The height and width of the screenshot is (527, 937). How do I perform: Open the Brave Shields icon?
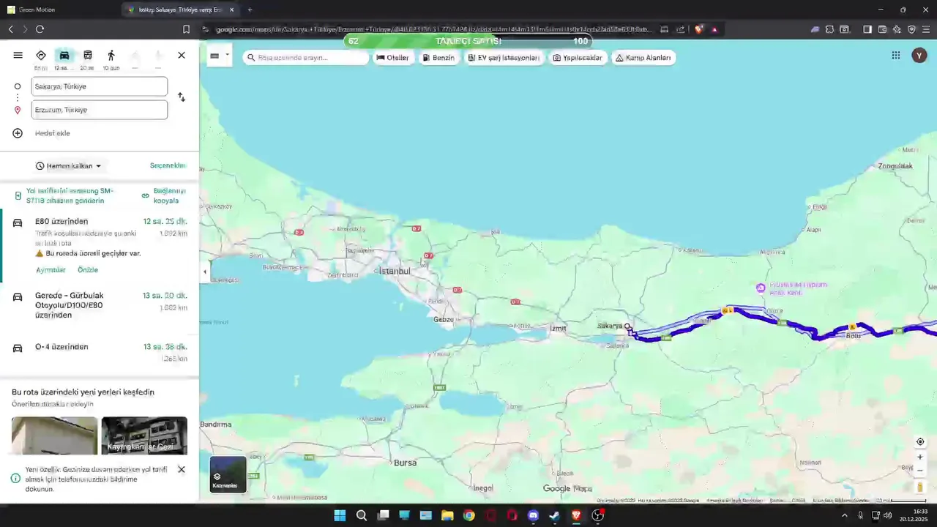coord(699,29)
